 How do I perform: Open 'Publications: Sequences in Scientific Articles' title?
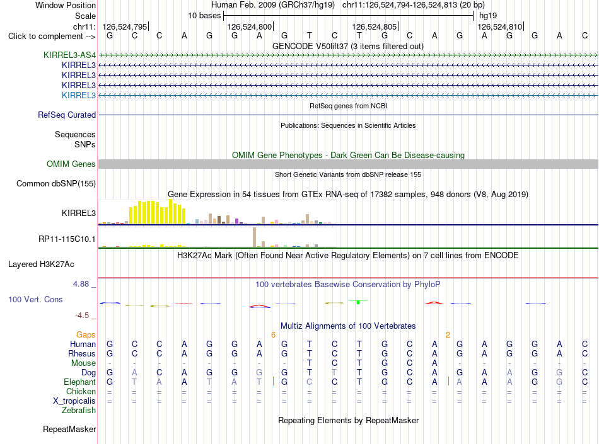[348, 125]
